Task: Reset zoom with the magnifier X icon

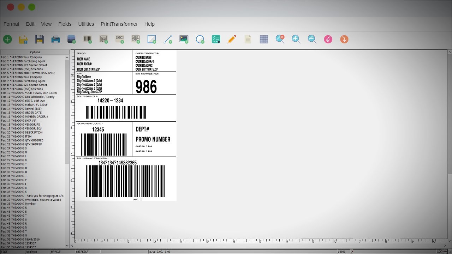Action: click(x=280, y=39)
